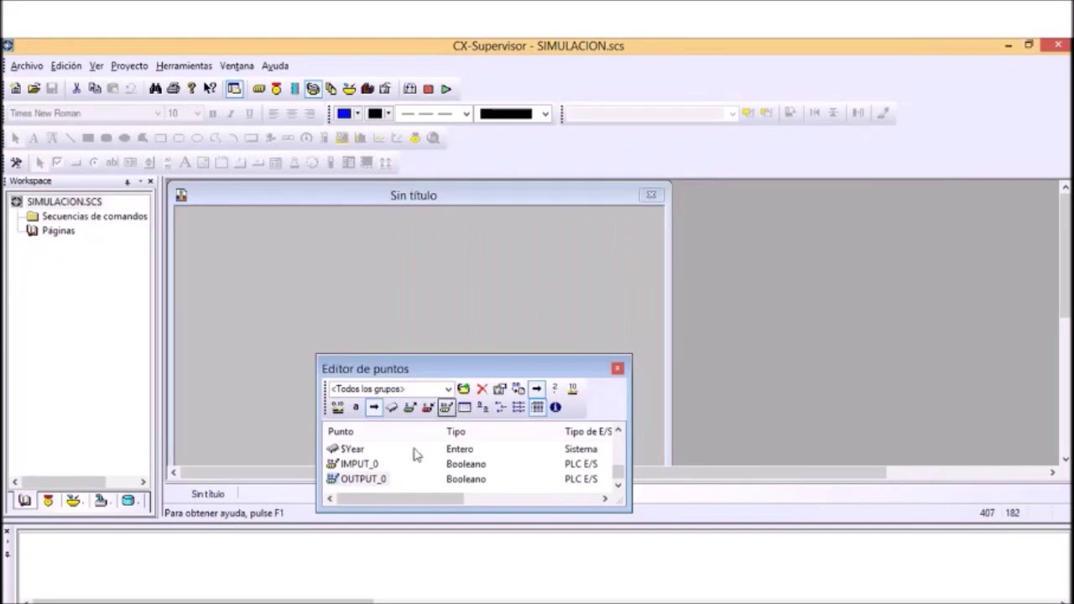Run the project with green play icon

click(446, 89)
